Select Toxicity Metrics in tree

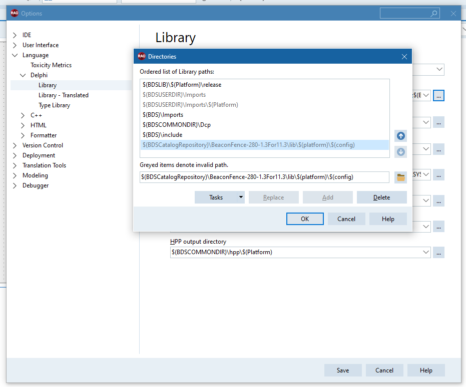51,65
